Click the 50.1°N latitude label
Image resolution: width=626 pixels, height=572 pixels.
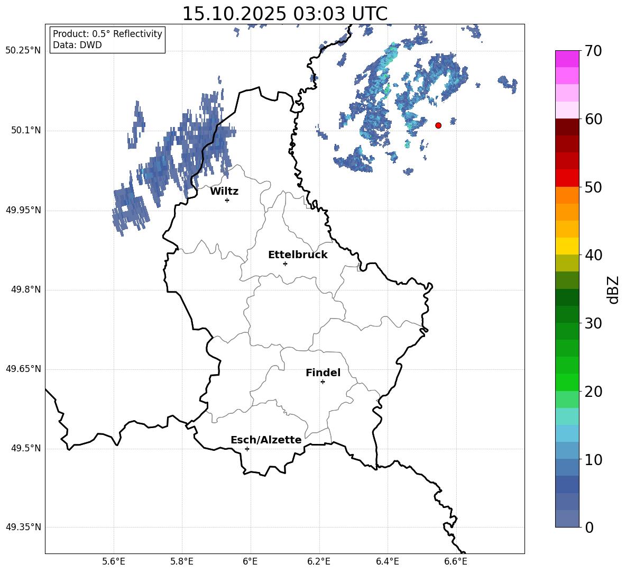pyautogui.click(x=26, y=131)
